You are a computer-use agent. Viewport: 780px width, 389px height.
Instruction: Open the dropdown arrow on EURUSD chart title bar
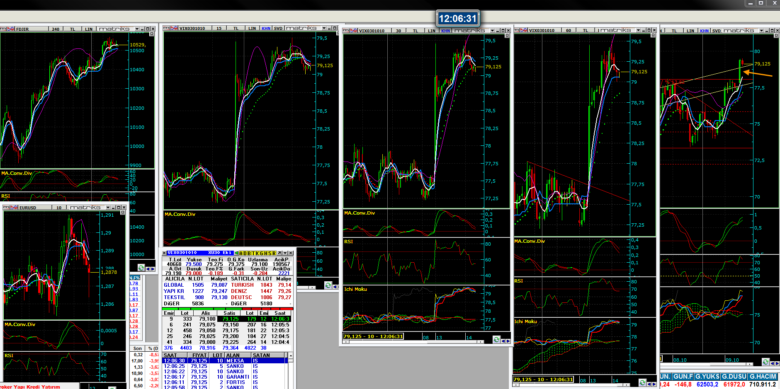click(108, 208)
